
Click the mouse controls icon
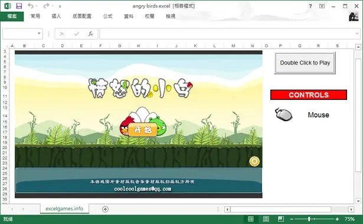coord(283,114)
